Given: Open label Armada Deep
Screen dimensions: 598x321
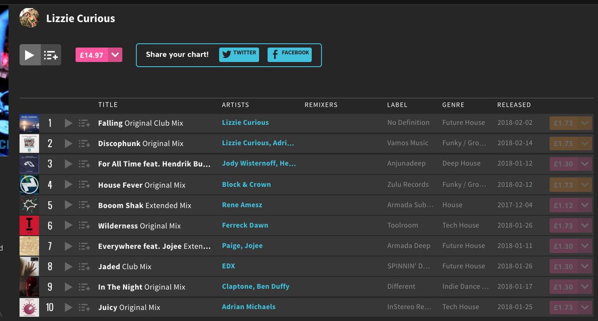Looking at the screenshot, I should click(x=409, y=246).
